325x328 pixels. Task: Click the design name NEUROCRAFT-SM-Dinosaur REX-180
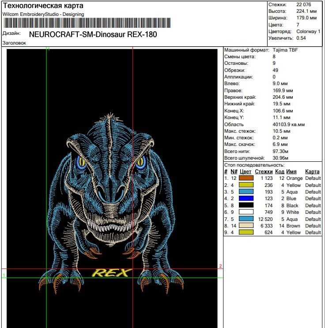tap(93, 34)
